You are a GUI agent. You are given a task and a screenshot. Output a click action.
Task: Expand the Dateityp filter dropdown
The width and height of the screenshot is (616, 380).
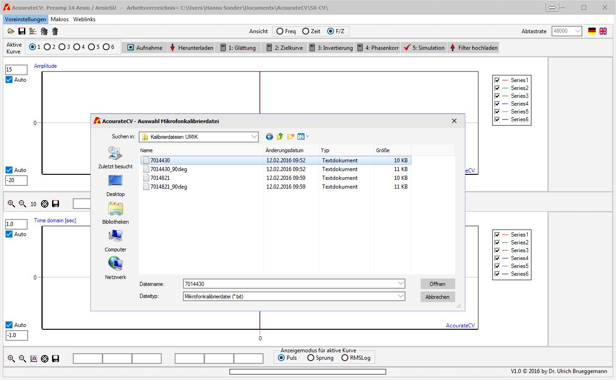[x=401, y=297]
